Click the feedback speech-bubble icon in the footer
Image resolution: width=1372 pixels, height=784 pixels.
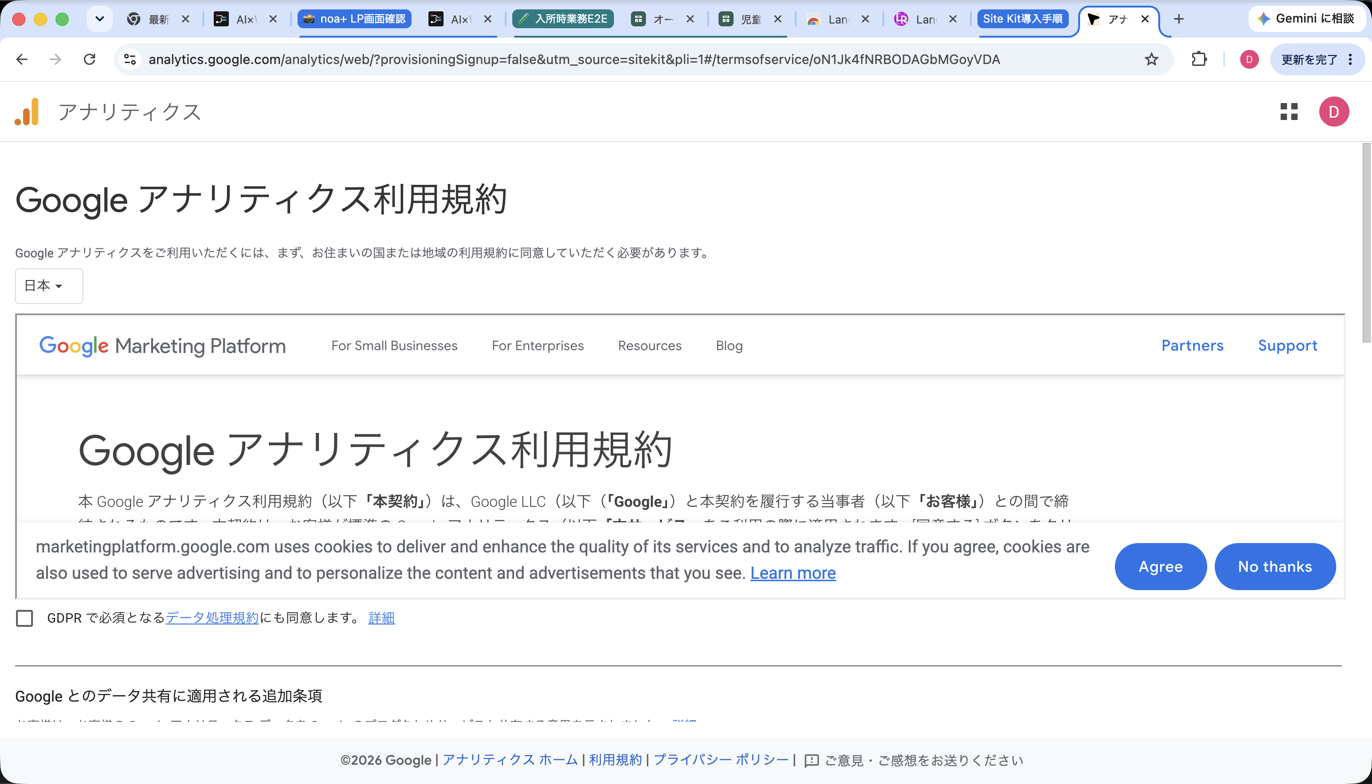[x=811, y=760]
